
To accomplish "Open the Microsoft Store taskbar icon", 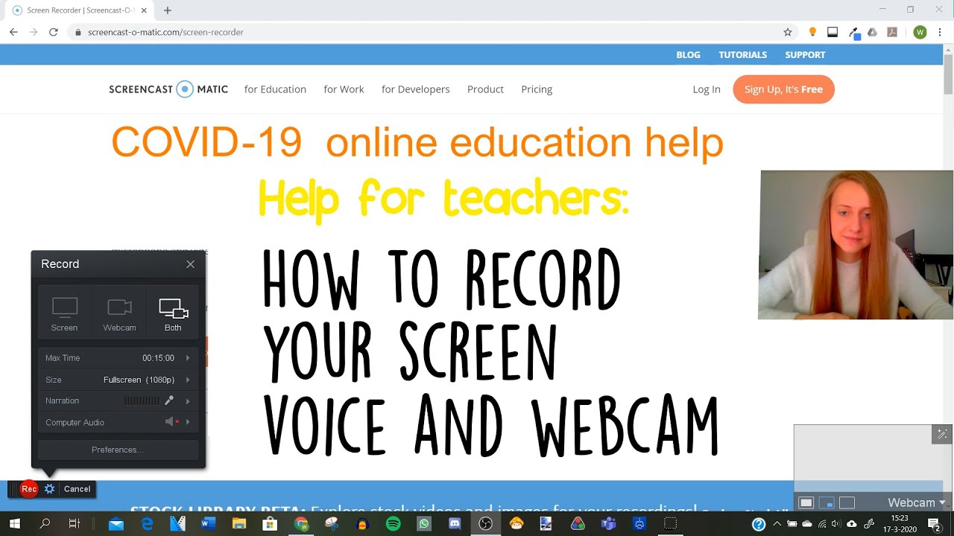I will 270,524.
